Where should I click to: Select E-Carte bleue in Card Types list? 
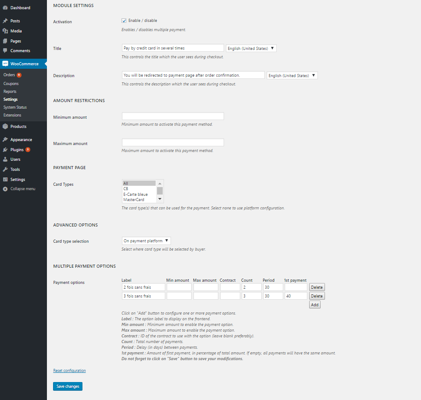click(x=139, y=194)
